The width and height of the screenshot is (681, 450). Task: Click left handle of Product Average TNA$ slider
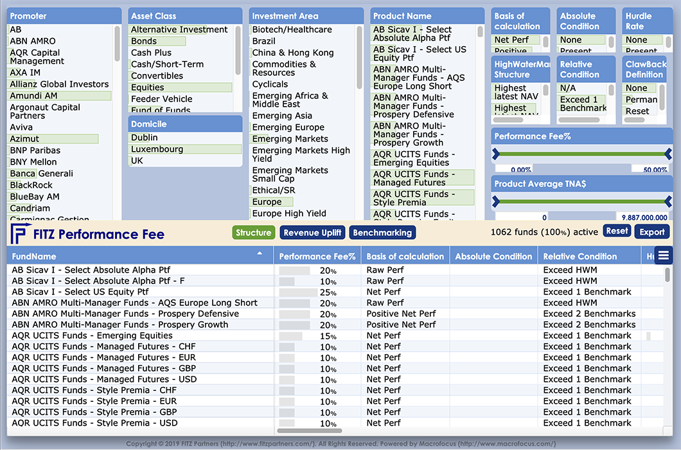point(496,201)
